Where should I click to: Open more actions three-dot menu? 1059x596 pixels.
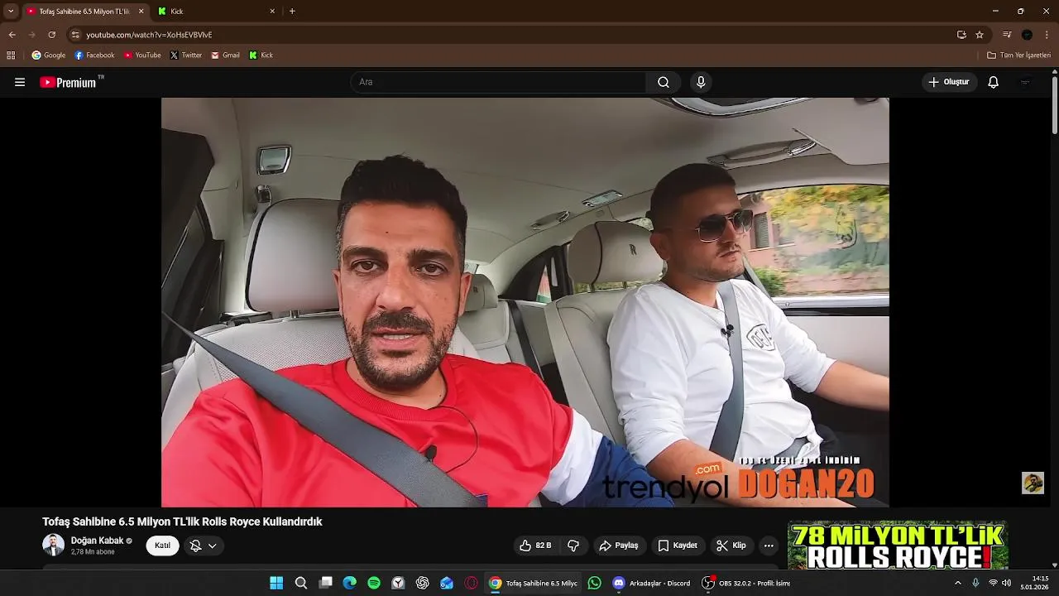point(769,546)
